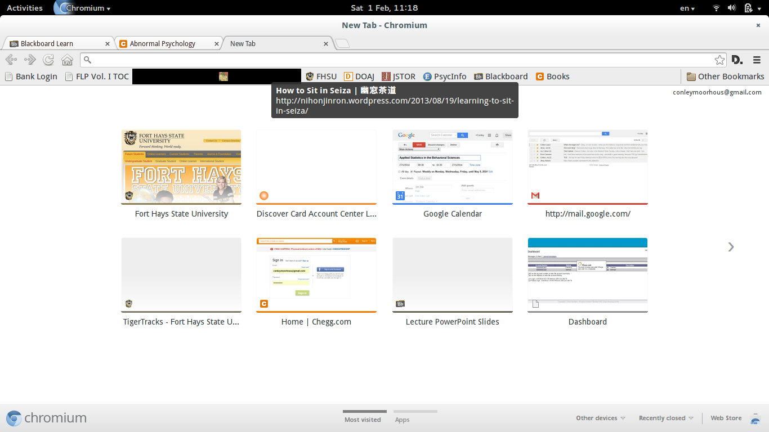Click the forward navigation arrow
The image size is (769, 432).
30,60
